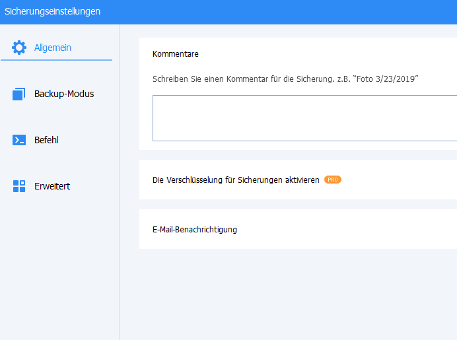Viewport: 457px width, 340px height.
Task: Click the Schreiben Sie einen Kommentar hint text
Action: point(285,79)
